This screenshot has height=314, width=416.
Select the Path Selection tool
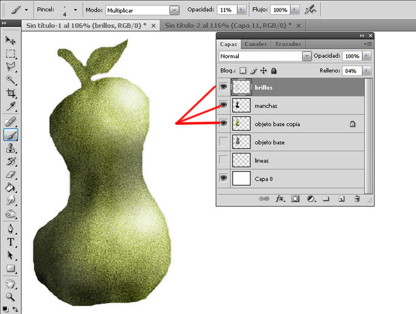pyautogui.click(x=10, y=255)
